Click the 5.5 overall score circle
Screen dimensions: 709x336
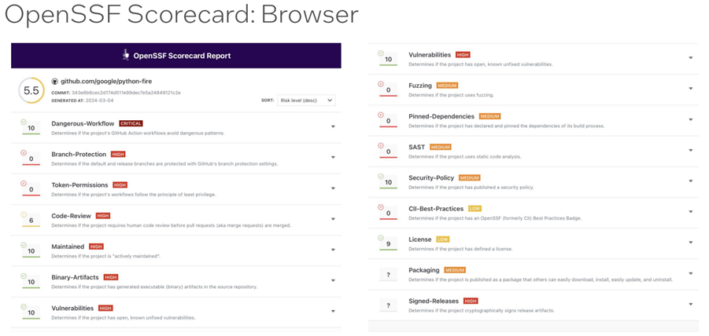pos(31,91)
